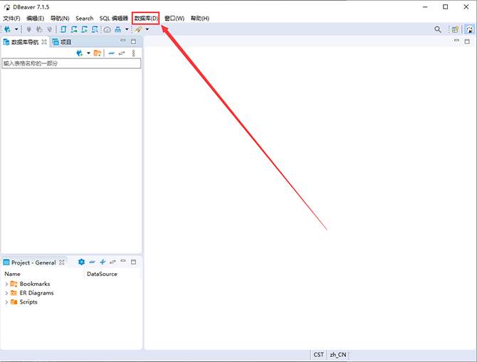Viewport: 477px width, 362px height.
Task: Expand the Bookmarks folder
Action: tap(6, 284)
